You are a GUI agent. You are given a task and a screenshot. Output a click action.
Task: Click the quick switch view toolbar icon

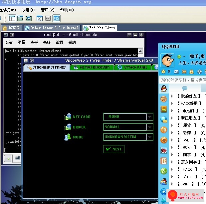coord(29,18)
